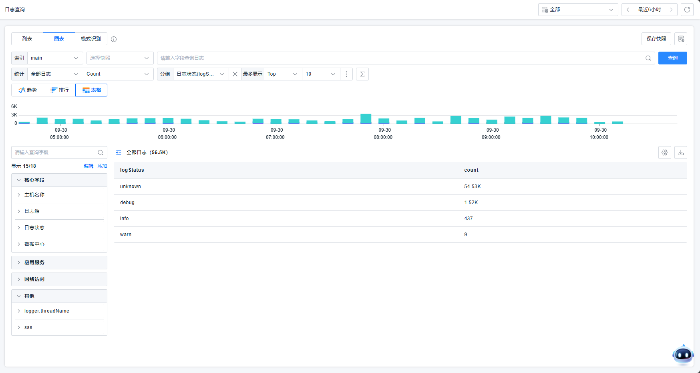700x373 pixels.
Task: Click the refresh icon in top bar
Action: click(687, 10)
